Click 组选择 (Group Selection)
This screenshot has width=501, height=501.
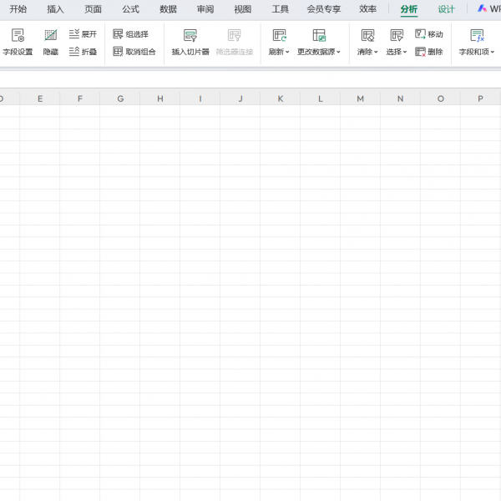point(131,34)
